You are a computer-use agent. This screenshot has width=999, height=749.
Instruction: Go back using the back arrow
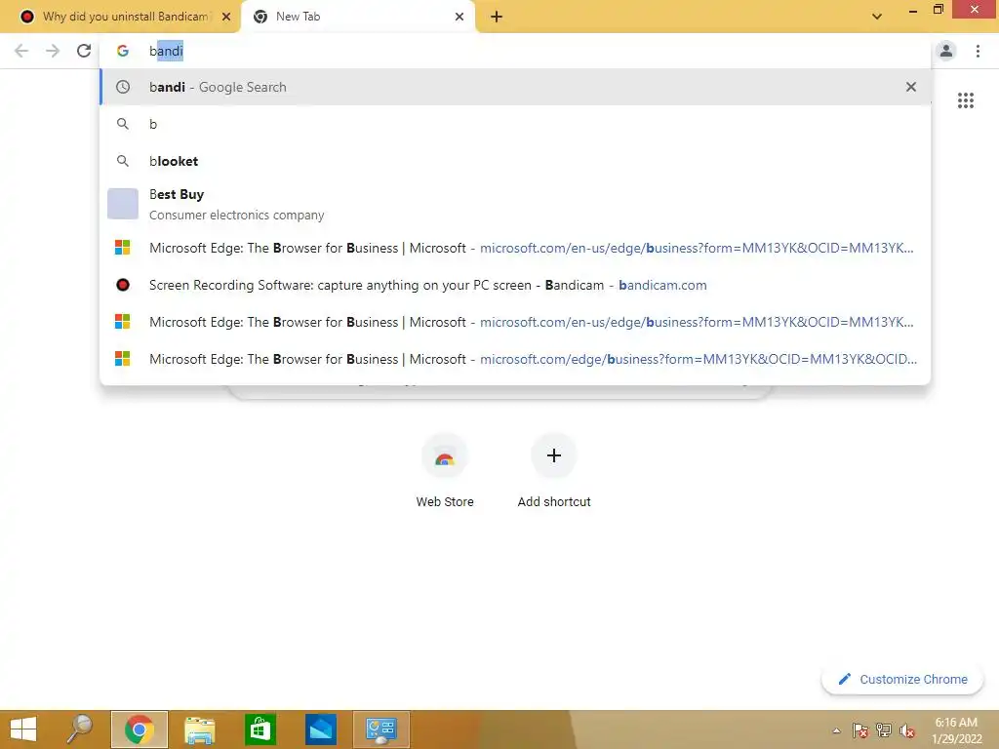pyautogui.click(x=21, y=51)
